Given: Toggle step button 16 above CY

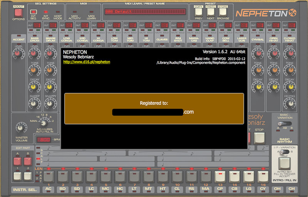Looking at the screenshot, I should point(263,176).
